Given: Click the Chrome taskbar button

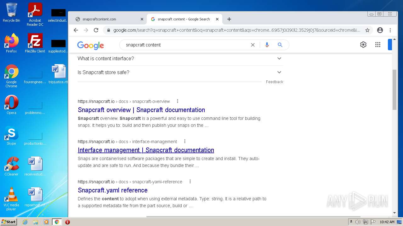Looking at the screenshot, I should click(x=57, y=222).
